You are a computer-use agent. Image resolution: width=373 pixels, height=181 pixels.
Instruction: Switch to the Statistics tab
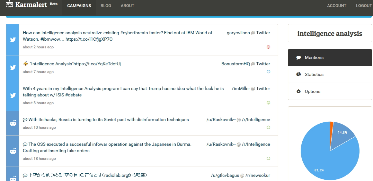point(330,75)
